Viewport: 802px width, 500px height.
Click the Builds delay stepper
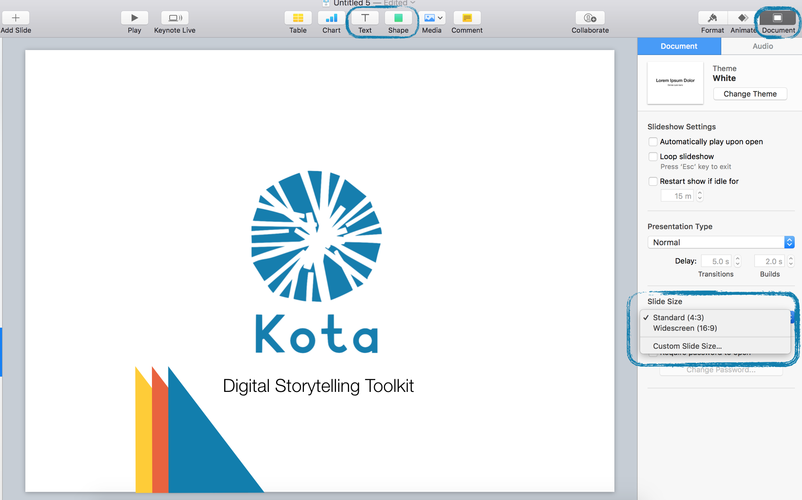[791, 261]
